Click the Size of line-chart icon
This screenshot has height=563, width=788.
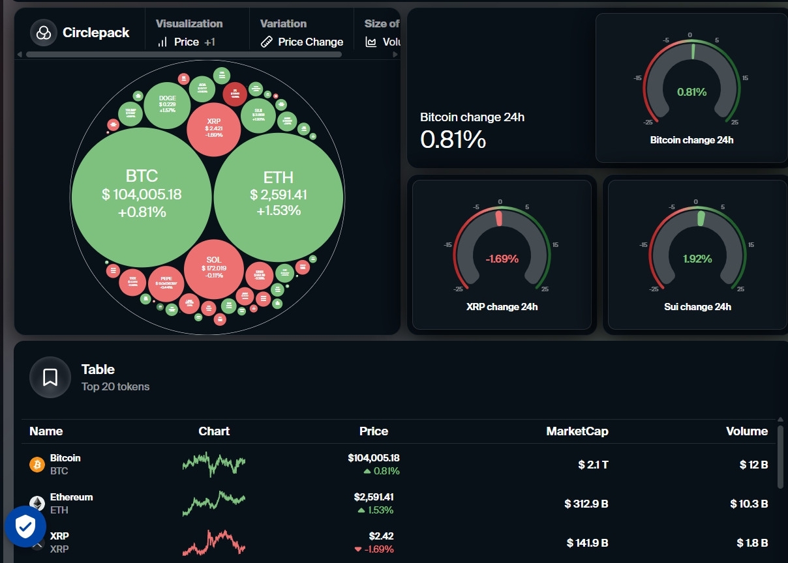pyautogui.click(x=371, y=42)
